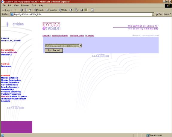Click the small e:vision logo in sidebar
Image resolution: width=172 pixels, height=137 pixels.
click(15, 24)
